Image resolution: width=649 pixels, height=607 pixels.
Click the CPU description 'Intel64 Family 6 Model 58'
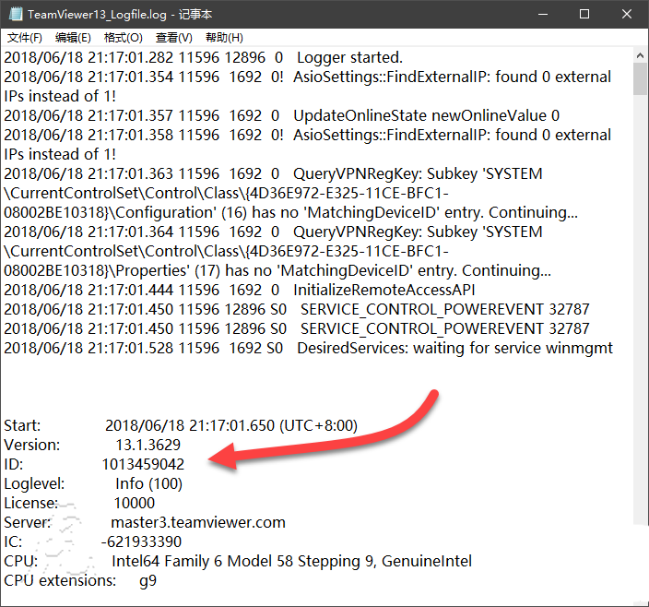pyautogui.click(x=203, y=562)
